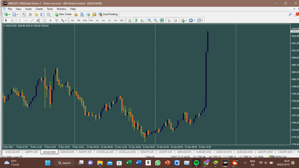Open the Help menu
299x168 pixels.
pos(73,9)
